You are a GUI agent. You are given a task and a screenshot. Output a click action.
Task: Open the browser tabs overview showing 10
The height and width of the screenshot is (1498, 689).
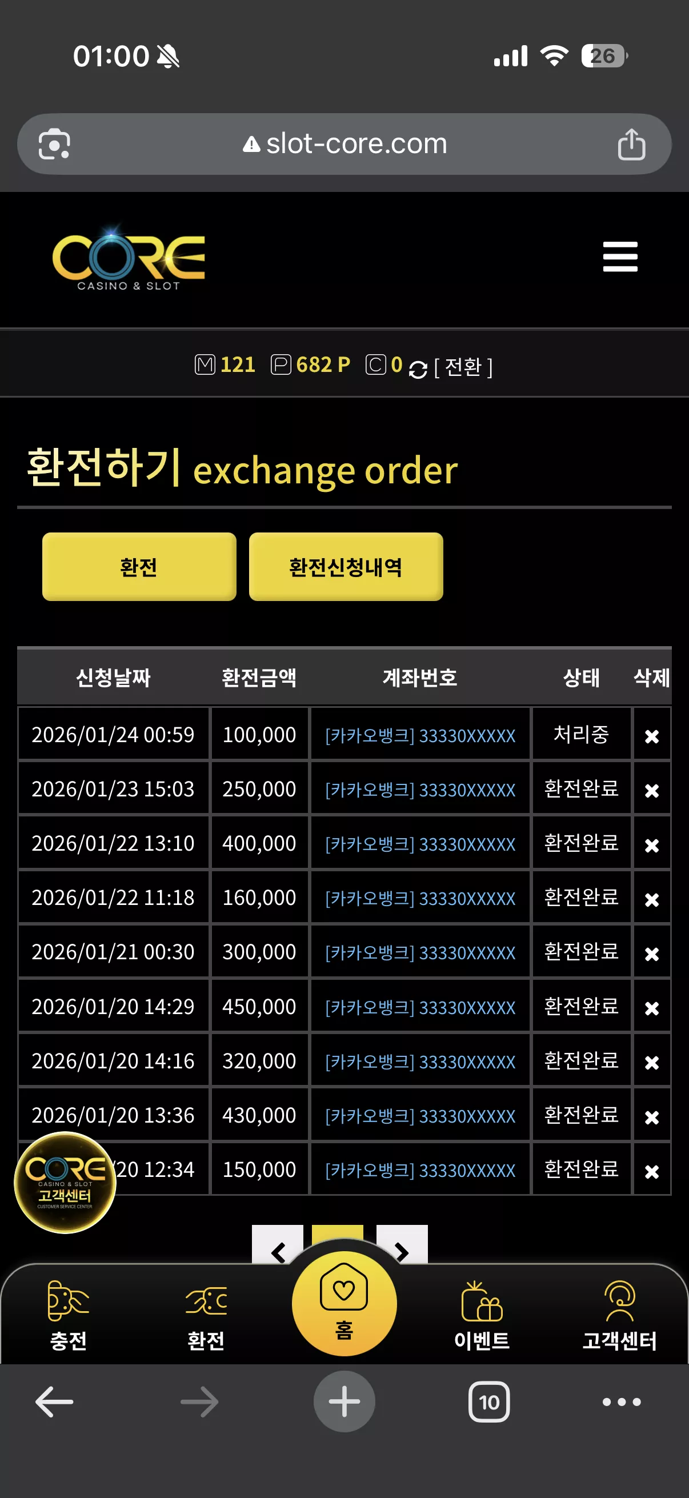489,1402
